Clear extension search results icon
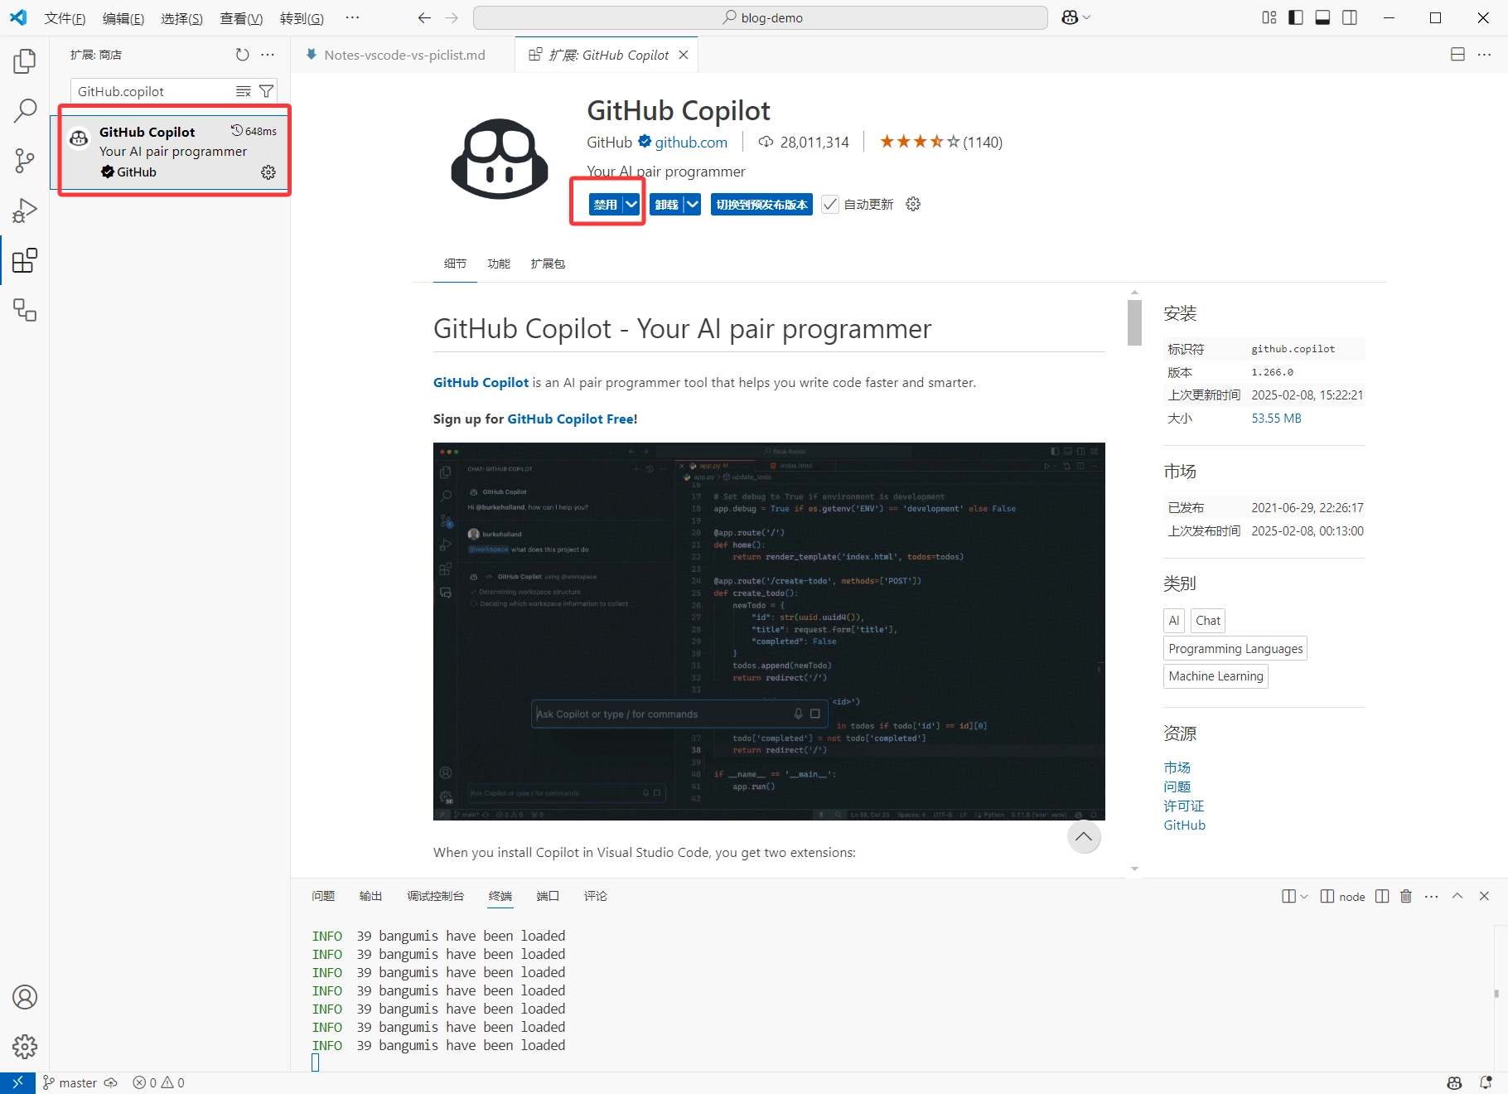Viewport: 1508px width, 1094px height. [244, 91]
